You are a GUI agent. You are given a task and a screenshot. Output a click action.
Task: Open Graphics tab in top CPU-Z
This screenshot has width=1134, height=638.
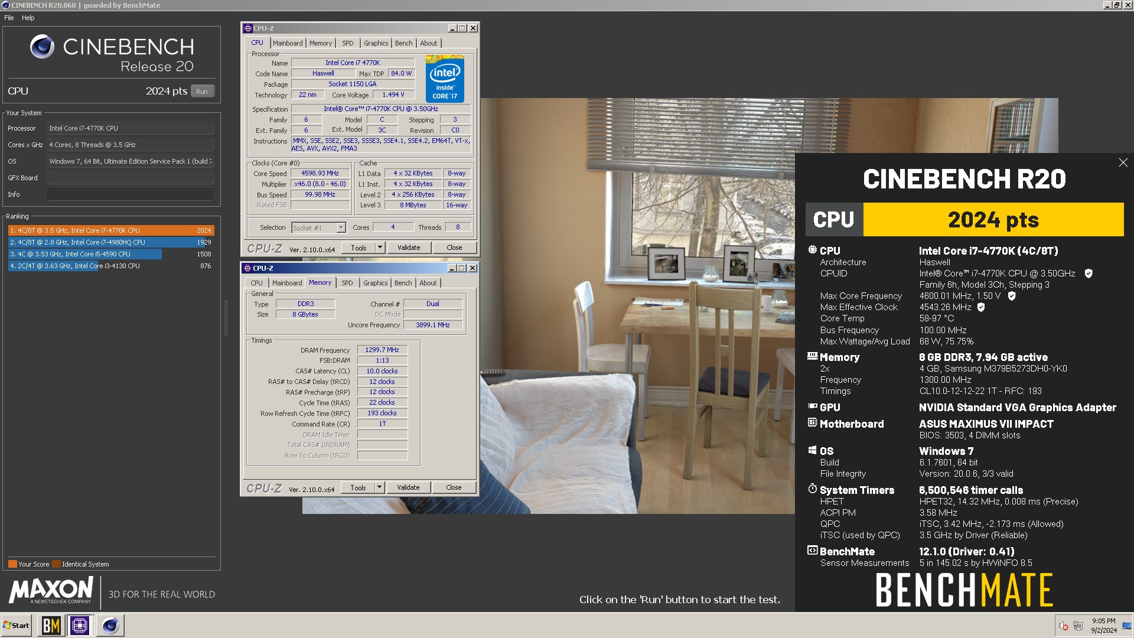(376, 43)
